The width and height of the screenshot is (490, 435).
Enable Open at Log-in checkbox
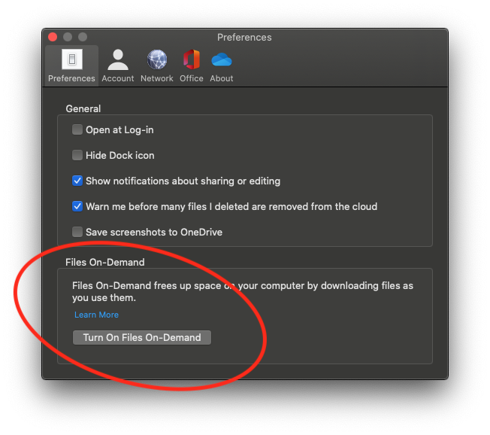tap(77, 129)
